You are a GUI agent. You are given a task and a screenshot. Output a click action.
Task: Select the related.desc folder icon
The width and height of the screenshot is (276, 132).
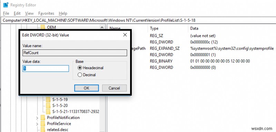point(43,130)
